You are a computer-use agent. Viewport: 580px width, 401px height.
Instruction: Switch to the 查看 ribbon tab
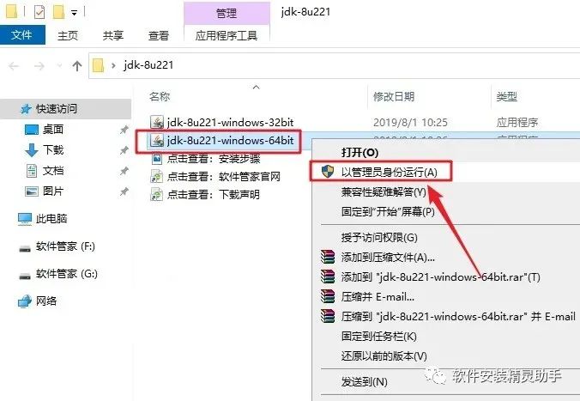coord(159,35)
